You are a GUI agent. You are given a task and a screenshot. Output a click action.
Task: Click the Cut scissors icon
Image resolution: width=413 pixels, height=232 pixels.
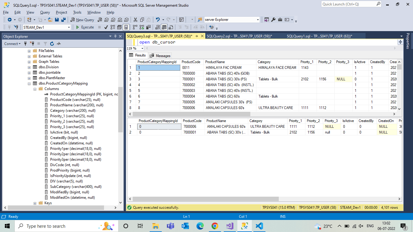[x=135, y=20]
